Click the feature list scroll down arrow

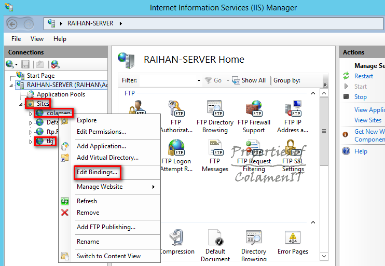pyautogui.click(x=324, y=257)
